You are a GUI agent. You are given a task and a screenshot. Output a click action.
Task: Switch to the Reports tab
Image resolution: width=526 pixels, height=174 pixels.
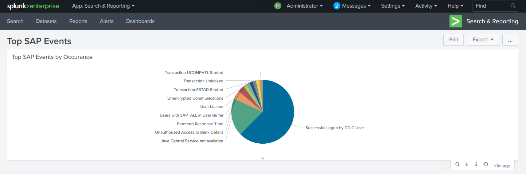click(x=78, y=21)
